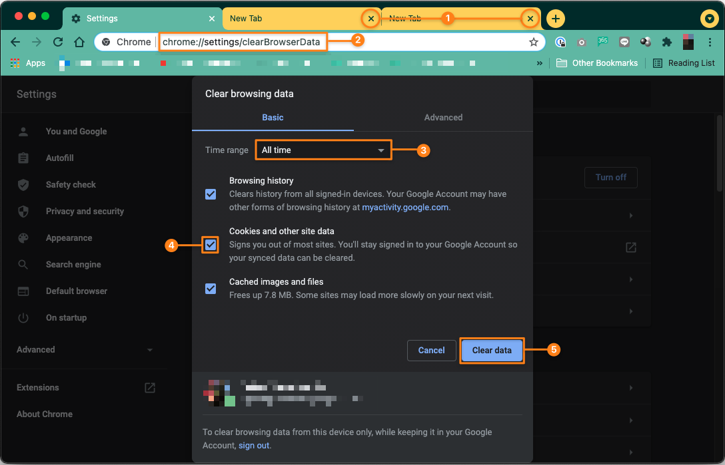Select the Basic tab
725x465 pixels.
click(273, 117)
